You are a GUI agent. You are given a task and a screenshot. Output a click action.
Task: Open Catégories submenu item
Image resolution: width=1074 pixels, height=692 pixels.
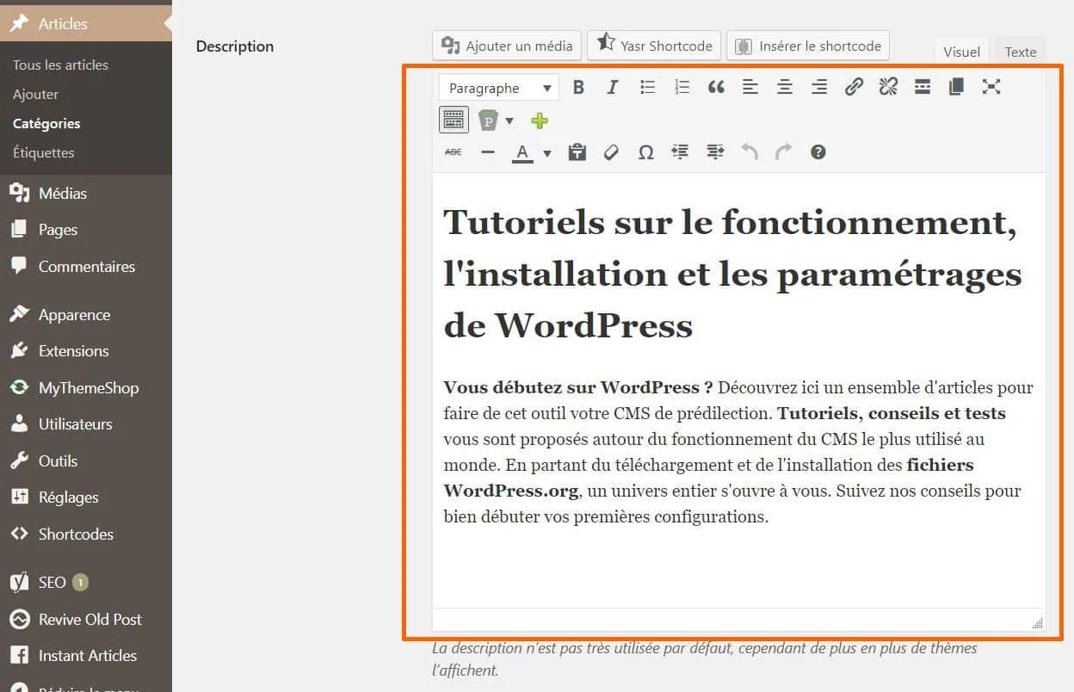click(x=46, y=123)
